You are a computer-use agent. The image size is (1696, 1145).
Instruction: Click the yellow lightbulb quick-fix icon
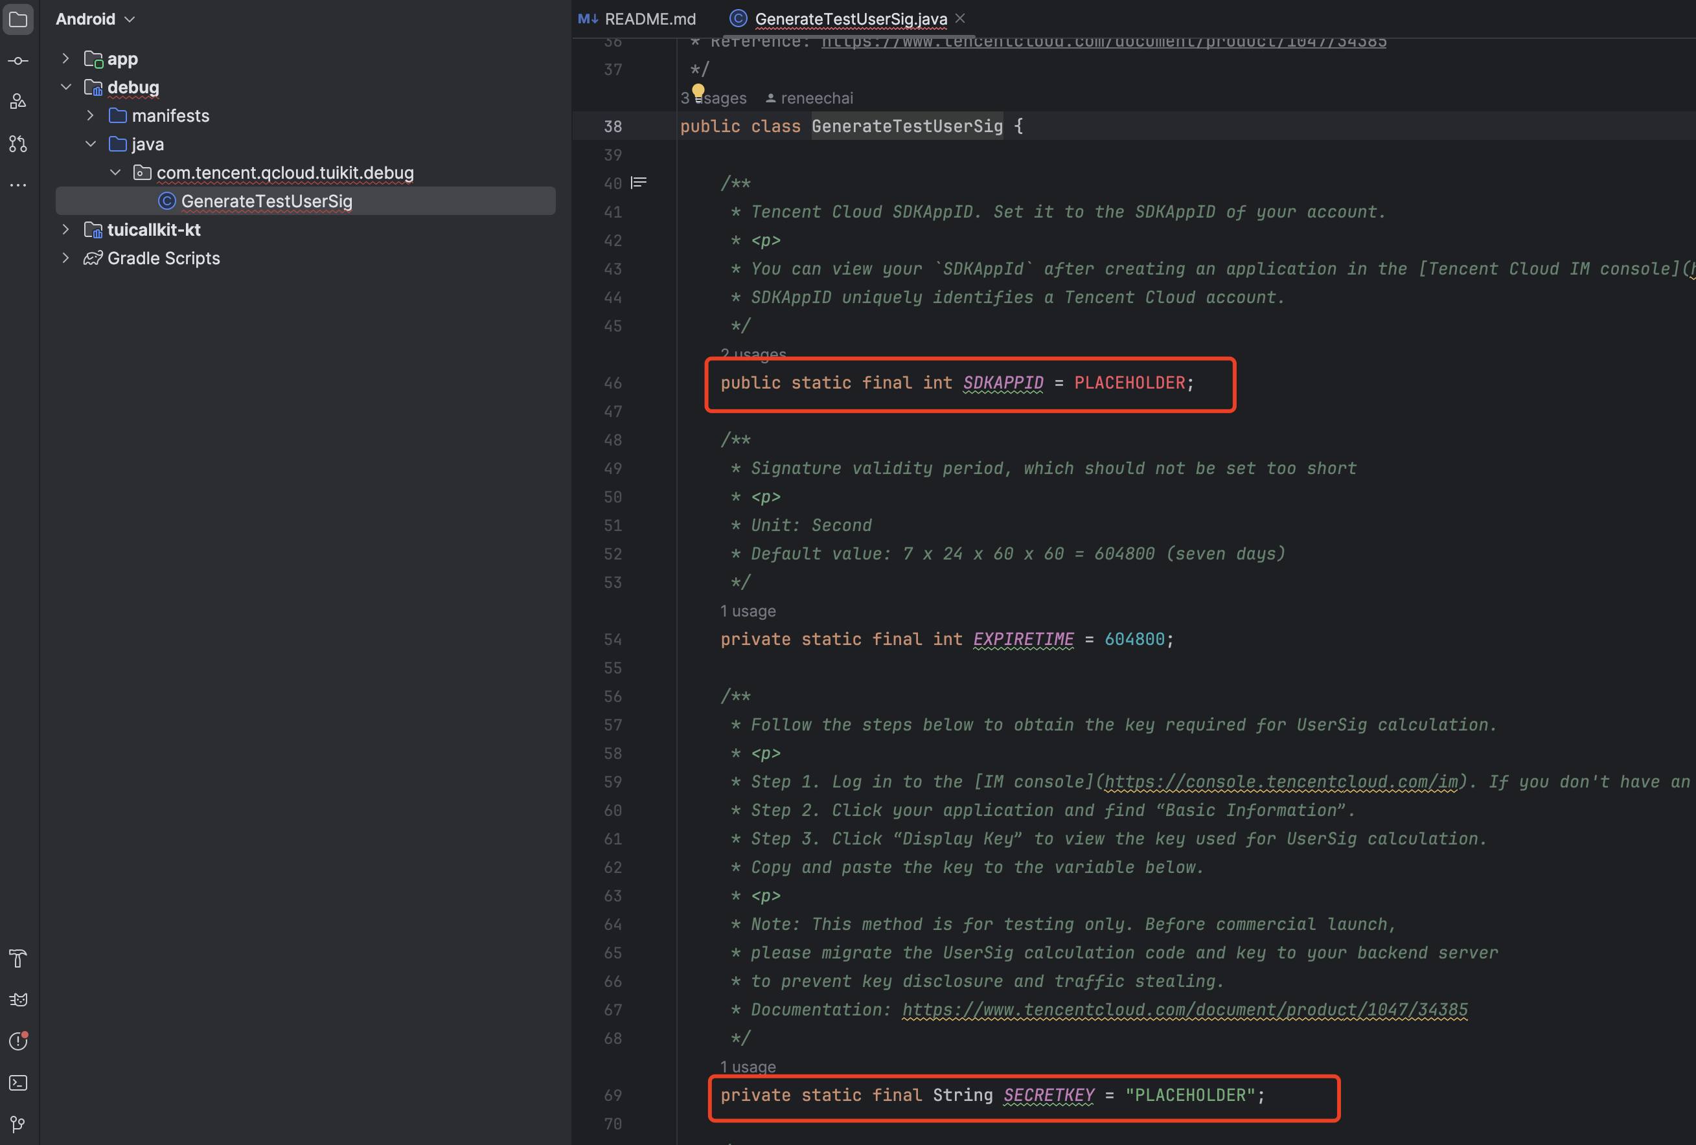(x=698, y=91)
